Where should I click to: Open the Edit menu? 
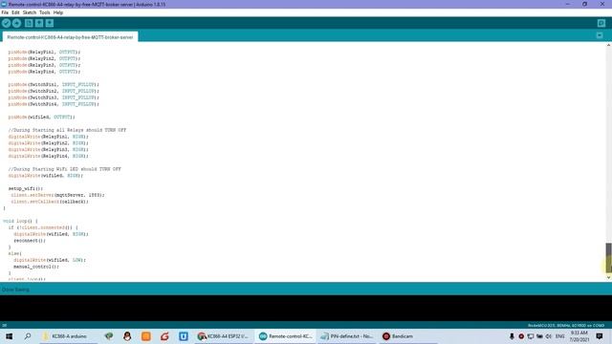[x=15, y=12]
